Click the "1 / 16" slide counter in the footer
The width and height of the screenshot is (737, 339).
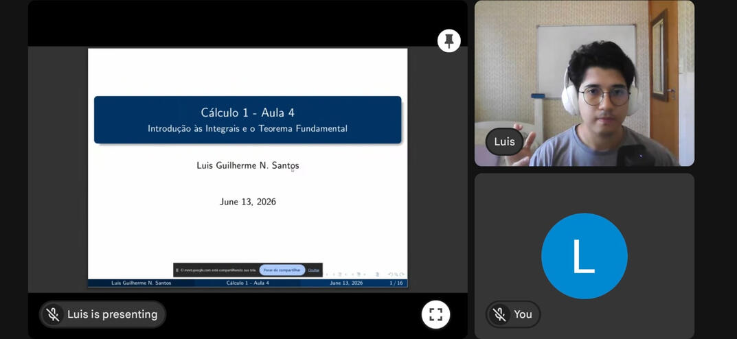coord(396,283)
